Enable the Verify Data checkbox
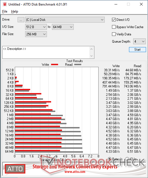 pyautogui.click(x=114, y=34)
